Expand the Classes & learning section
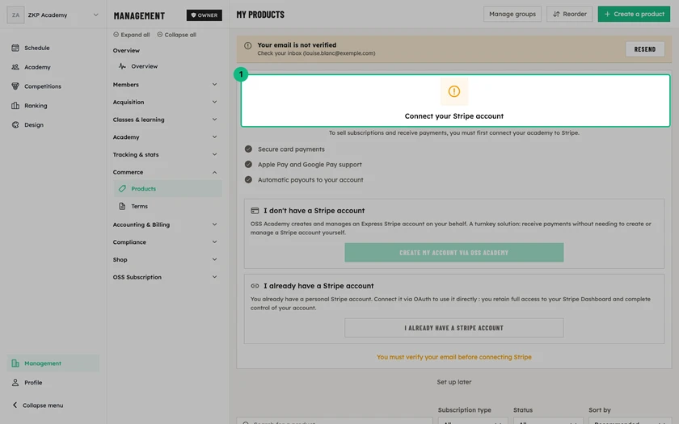Image resolution: width=679 pixels, height=424 pixels. (214, 120)
